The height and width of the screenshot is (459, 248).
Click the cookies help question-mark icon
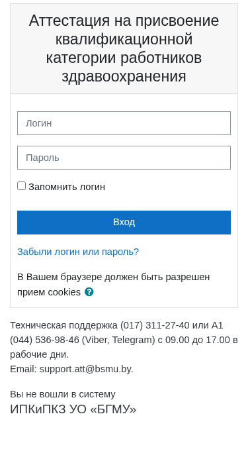pos(89,292)
